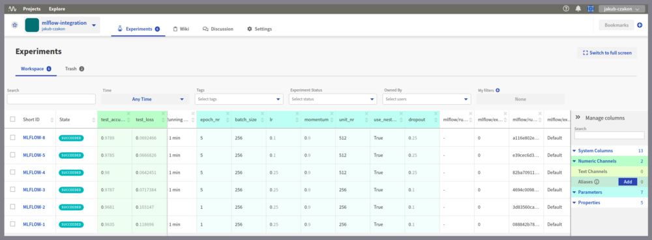The width and height of the screenshot is (652, 240).
Task: Remove the test_loss column with its X
Action: point(163,114)
